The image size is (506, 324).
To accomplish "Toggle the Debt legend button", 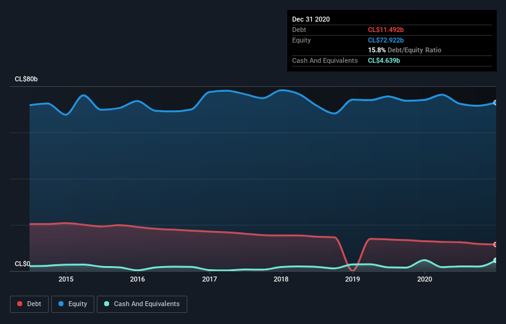I will click(30, 304).
